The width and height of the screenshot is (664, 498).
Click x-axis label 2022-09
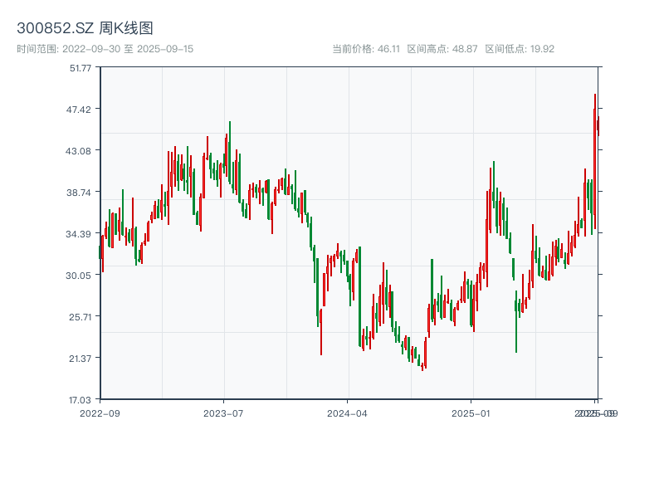[100, 413]
